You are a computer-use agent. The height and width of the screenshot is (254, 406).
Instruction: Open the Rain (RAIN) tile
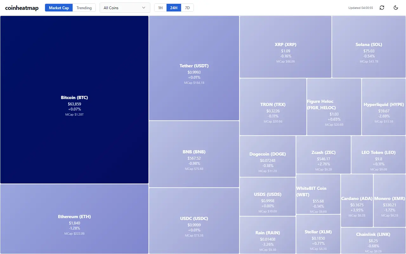point(268,235)
